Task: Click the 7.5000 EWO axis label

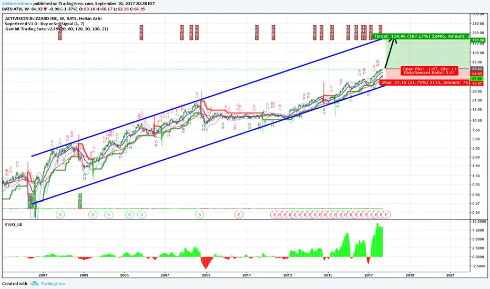Action: pos(479,230)
